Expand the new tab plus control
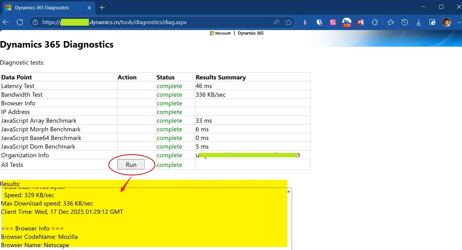This screenshot has height=250, width=462. 102,7
